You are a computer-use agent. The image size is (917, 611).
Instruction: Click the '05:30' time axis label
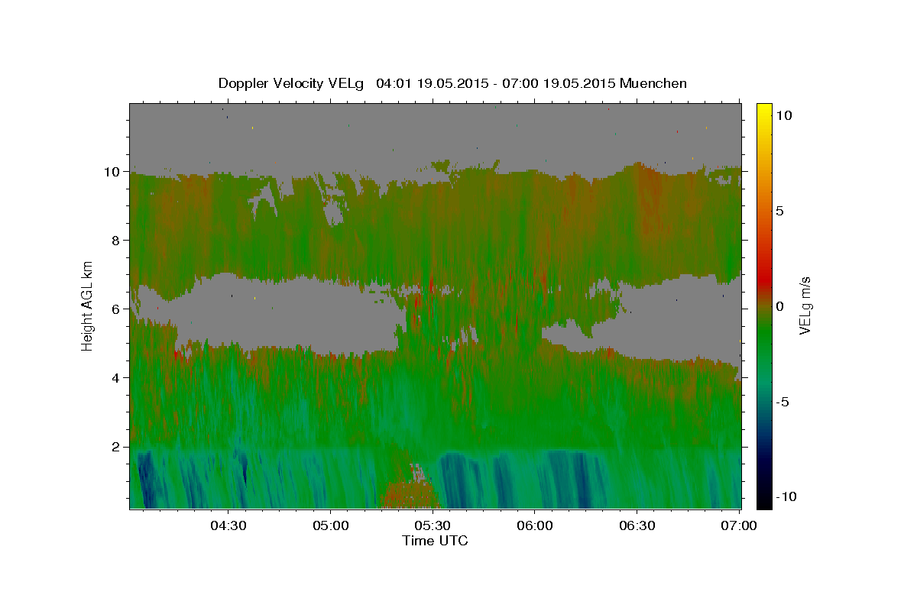pos(433,525)
